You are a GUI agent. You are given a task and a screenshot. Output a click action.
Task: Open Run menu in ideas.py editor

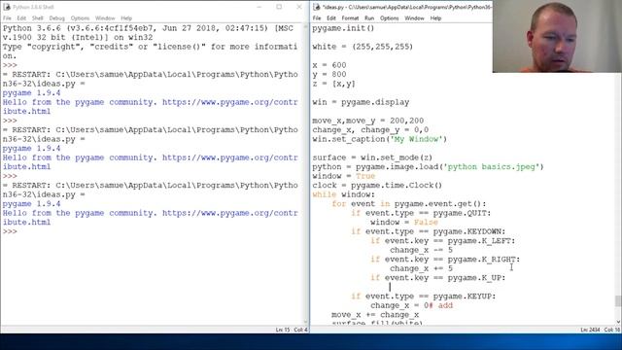click(x=369, y=18)
